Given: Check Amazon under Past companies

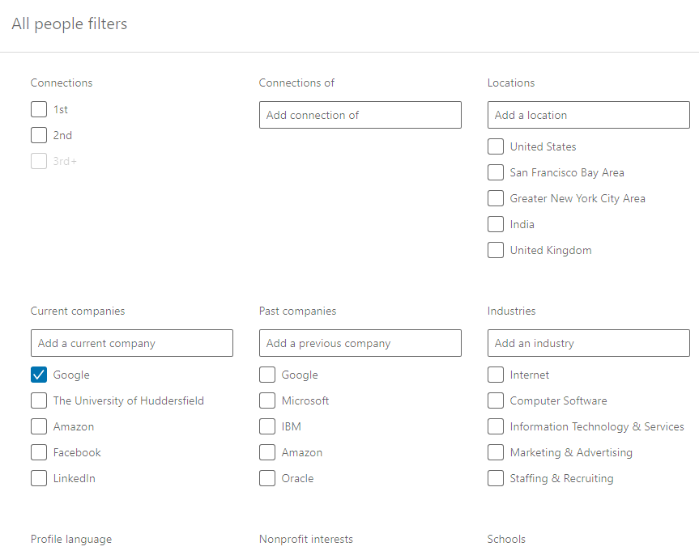Looking at the screenshot, I should point(267,452).
